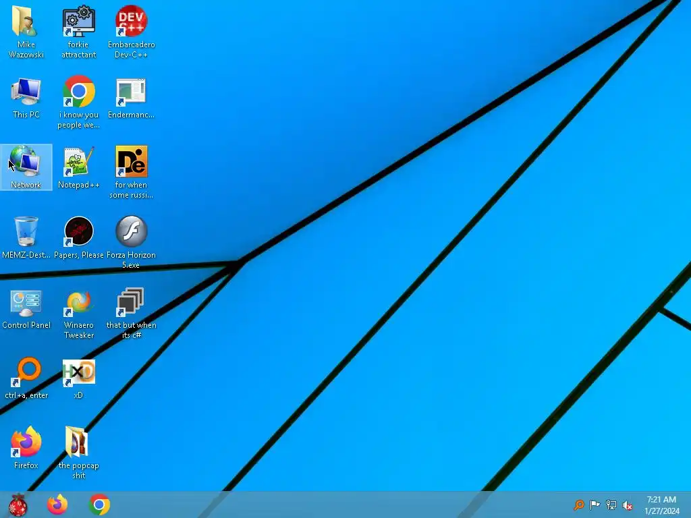Launch Firefox from the taskbar

tap(58, 505)
